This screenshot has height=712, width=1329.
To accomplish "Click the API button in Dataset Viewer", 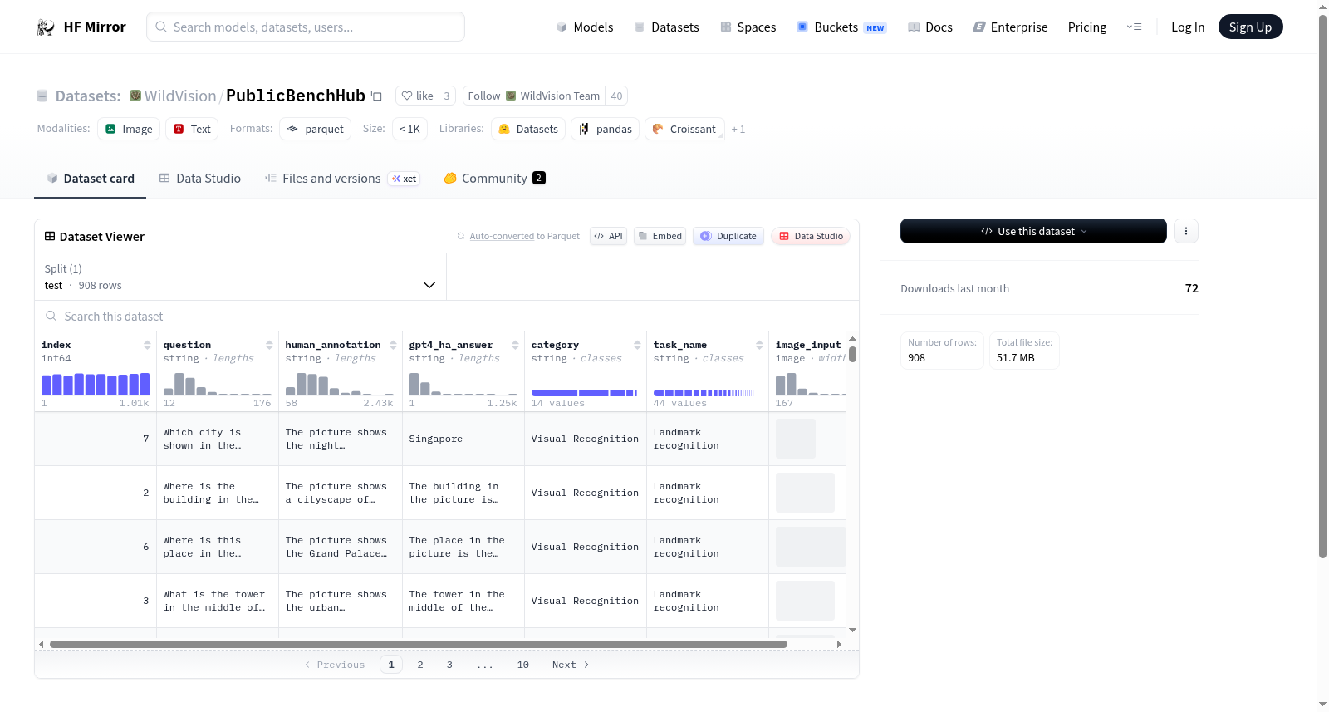I will 608,236.
